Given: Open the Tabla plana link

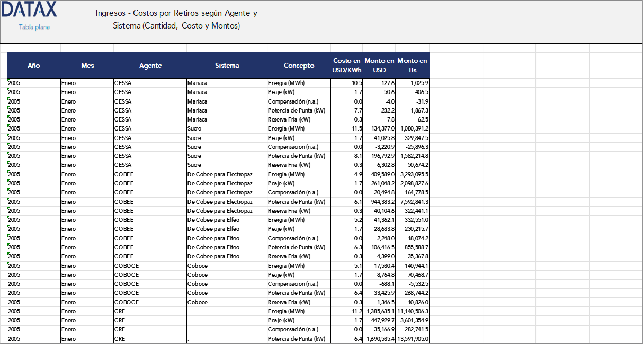Looking at the screenshot, I should point(34,27).
